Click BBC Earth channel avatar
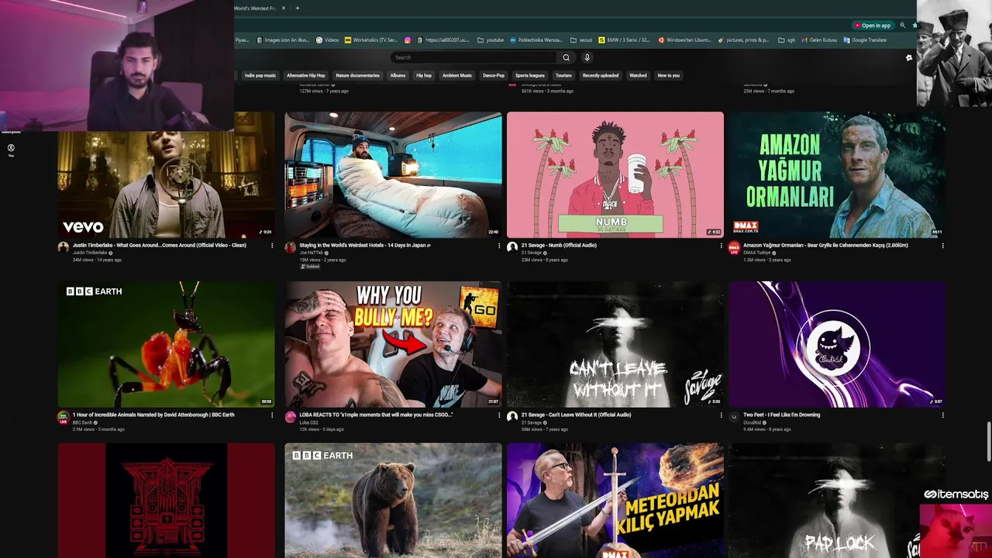Image resolution: width=992 pixels, height=558 pixels. (63, 417)
